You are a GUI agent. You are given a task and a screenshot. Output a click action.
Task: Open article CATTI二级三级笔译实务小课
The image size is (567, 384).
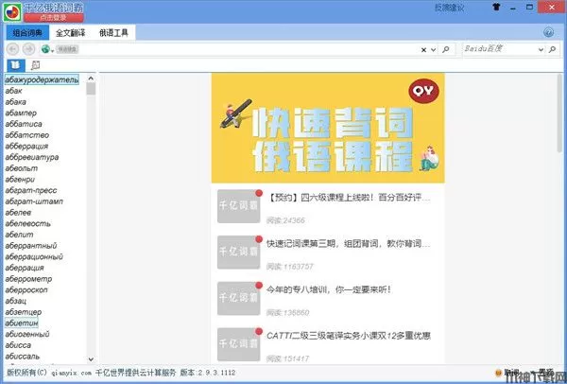coord(349,336)
